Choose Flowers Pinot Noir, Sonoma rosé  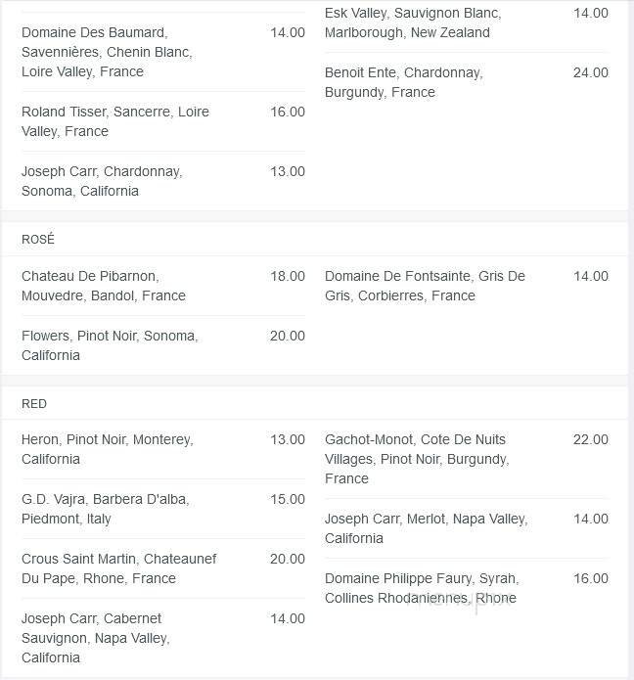pos(110,345)
